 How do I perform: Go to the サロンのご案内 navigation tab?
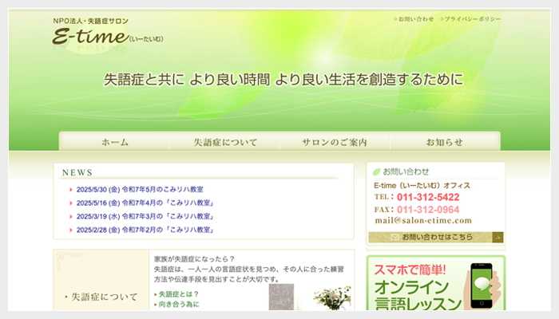pyautogui.click(x=335, y=142)
